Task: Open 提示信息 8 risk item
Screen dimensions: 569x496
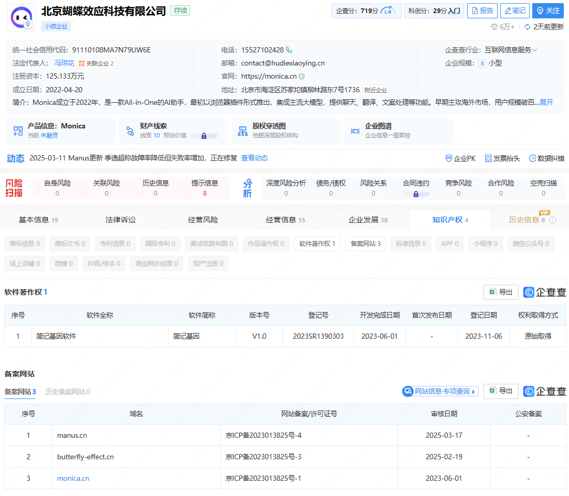Action: (205, 188)
